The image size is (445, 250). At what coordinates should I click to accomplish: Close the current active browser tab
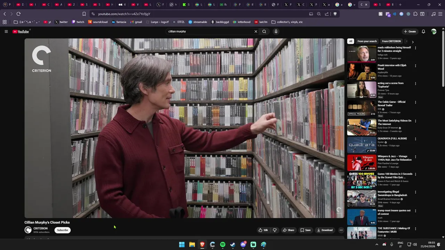(366, 5)
